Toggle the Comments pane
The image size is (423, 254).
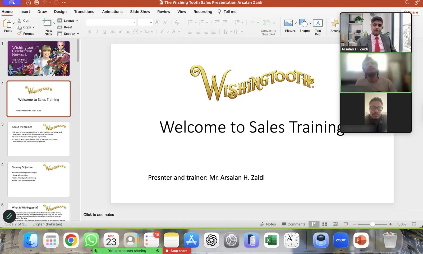click(x=293, y=224)
